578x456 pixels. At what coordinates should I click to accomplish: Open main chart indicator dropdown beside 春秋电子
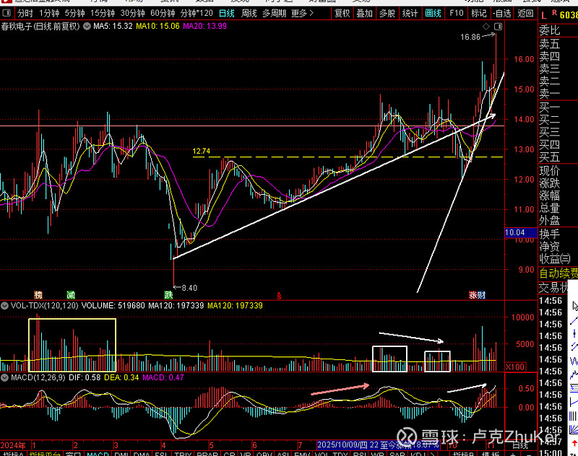click(x=87, y=26)
